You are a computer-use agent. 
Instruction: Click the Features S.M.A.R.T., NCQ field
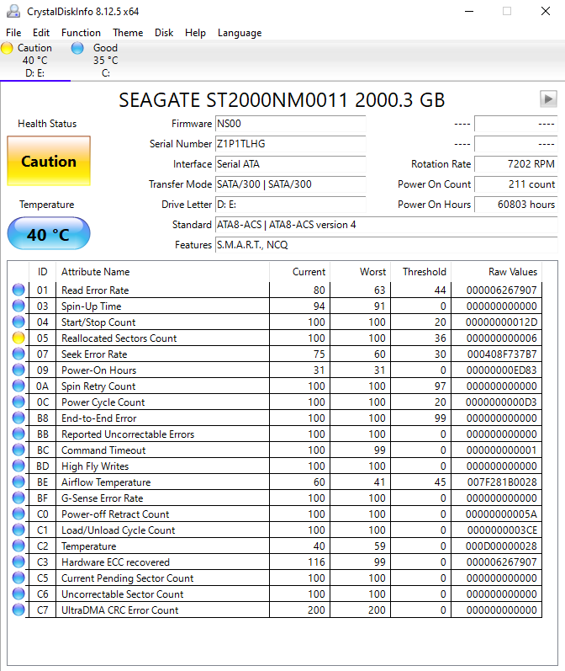tap(387, 245)
